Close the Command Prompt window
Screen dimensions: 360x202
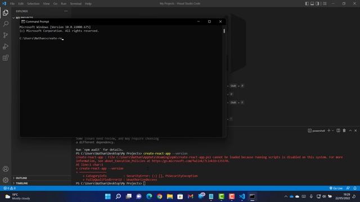(220, 21)
